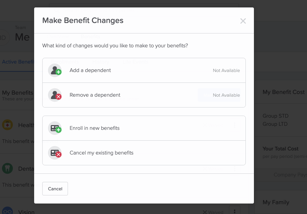The width and height of the screenshot is (307, 214).
Task: Click the Cancel button in the dialog
Action: pos(55,189)
